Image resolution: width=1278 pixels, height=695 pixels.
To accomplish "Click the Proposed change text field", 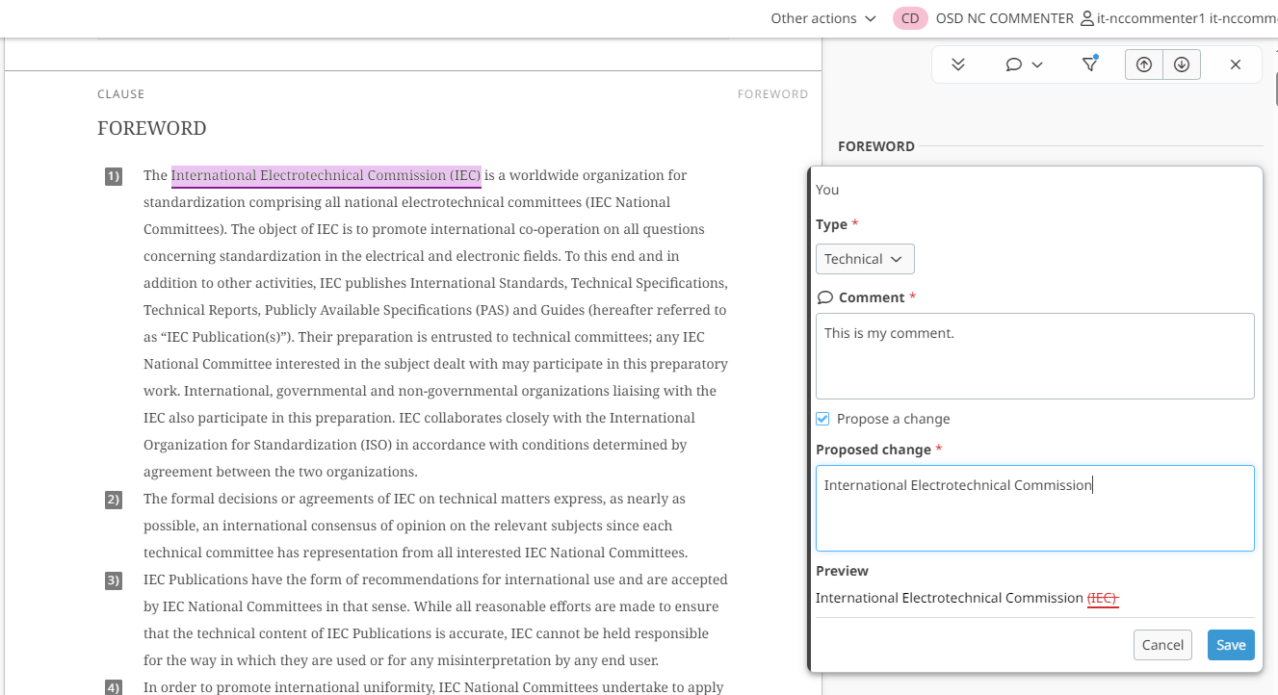I will click(1034, 508).
